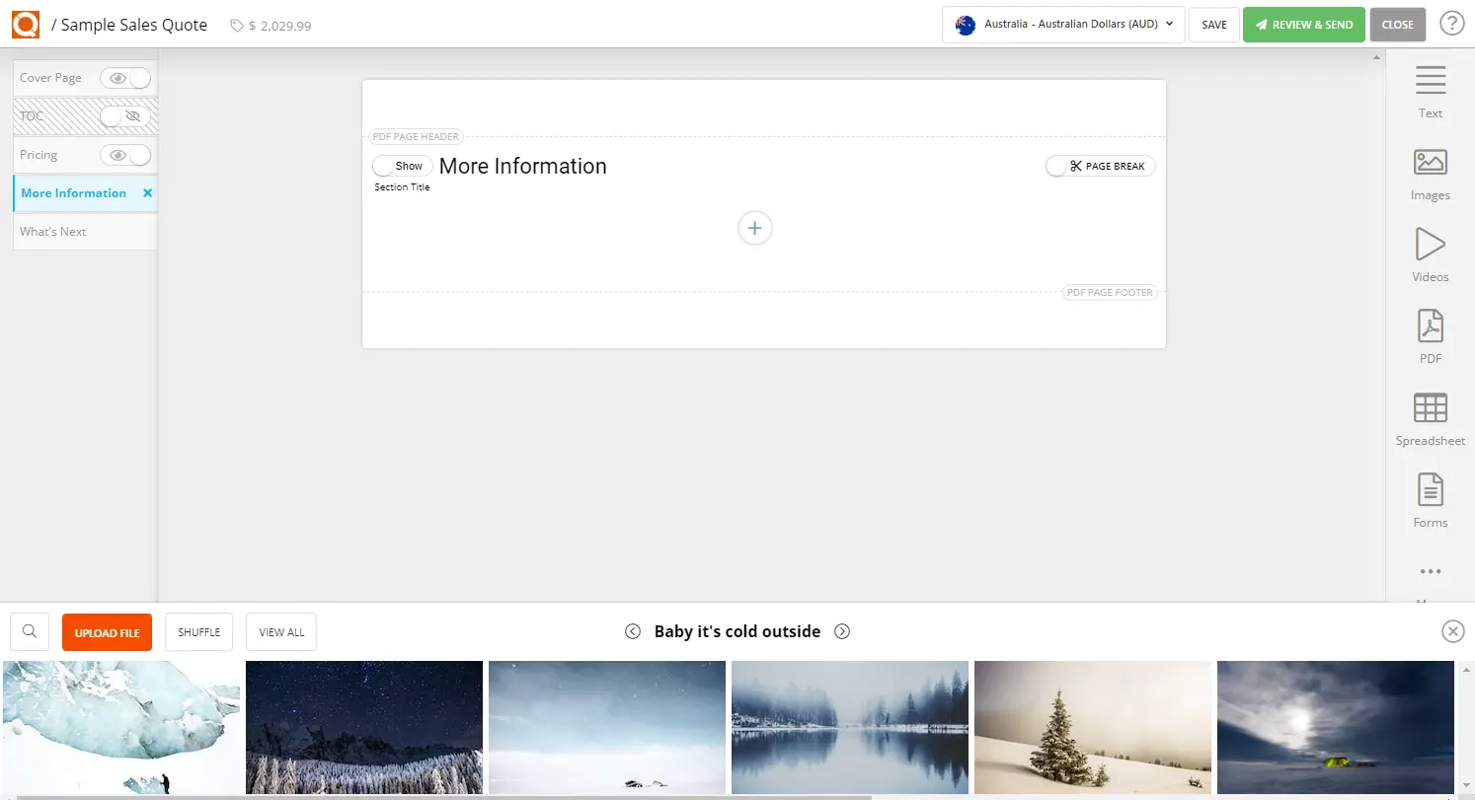Pick the lone snowy tree image thumbnail
This screenshot has width=1475, height=800.
1092,728
